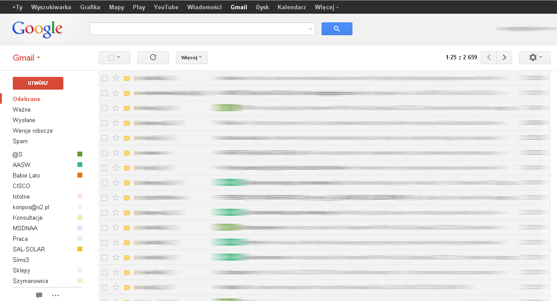Click the orange color swatch of Babie Lato

(x=80, y=175)
